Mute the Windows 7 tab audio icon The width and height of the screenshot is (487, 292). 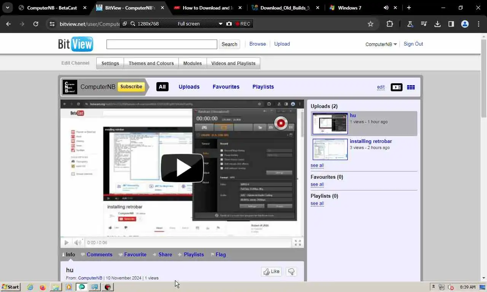(x=386, y=8)
